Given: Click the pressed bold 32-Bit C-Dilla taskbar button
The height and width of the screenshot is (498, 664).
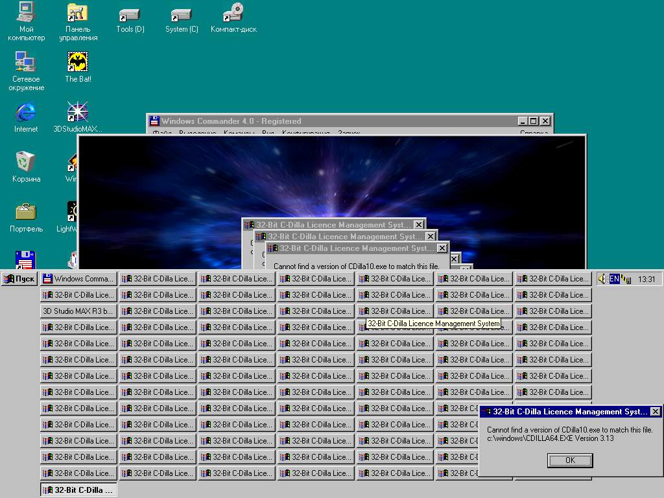Looking at the screenshot, I should 78,490.
